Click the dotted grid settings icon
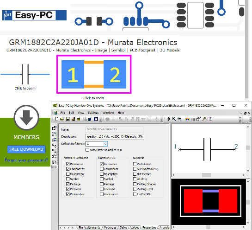Viewport: 252px width, 230px height. click(193, 119)
